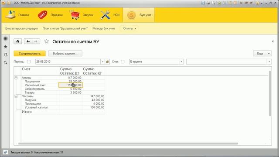Click the save icon in title bar
This screenshot has width=279, height=157.
[203, 3]
